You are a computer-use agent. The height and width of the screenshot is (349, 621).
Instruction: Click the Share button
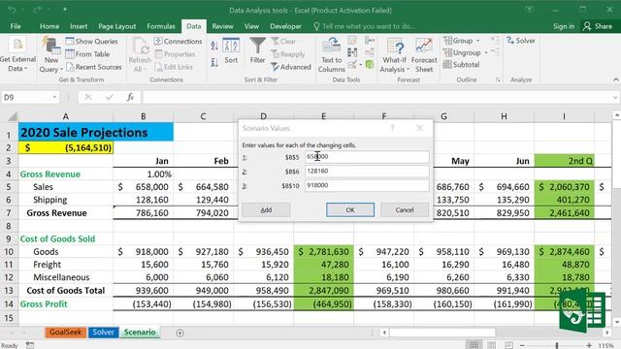pos(598,26)
